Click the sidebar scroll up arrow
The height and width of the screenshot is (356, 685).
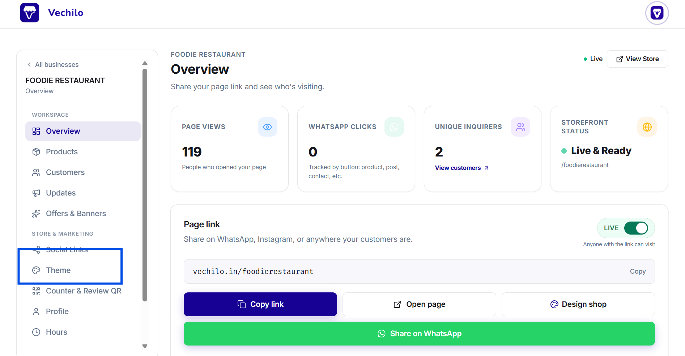click(x=145, y=63)
